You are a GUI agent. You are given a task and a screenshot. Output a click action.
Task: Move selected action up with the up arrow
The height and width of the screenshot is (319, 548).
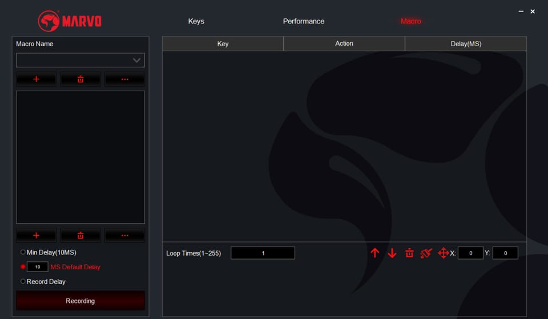point(374,253)
